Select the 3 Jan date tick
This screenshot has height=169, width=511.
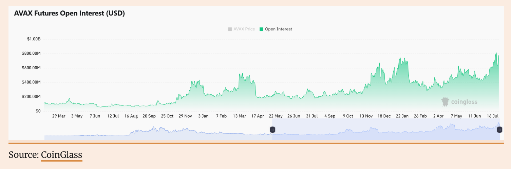coord(203,116)
